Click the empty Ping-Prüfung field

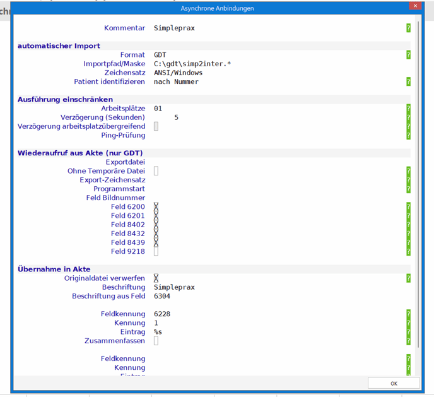click(279, 135)
